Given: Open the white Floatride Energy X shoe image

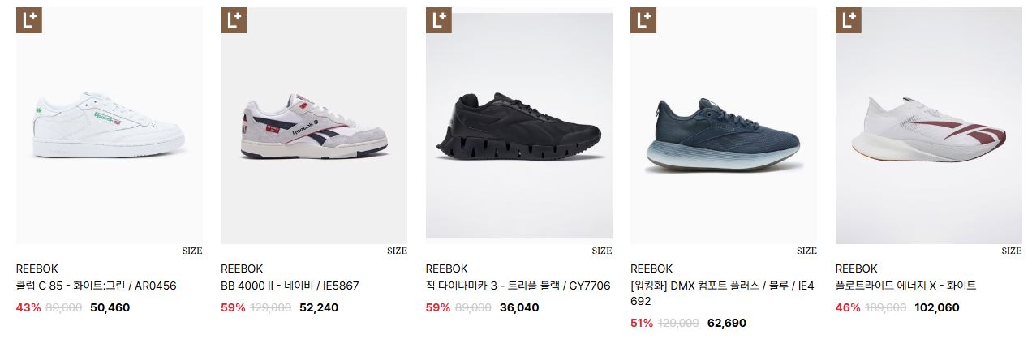Looking at the screenshot, I should 929,126.
